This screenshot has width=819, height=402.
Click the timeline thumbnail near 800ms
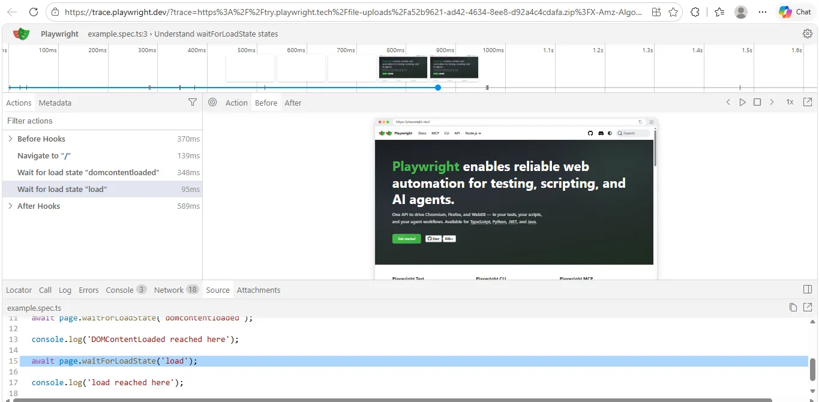(x=403, y=68)
